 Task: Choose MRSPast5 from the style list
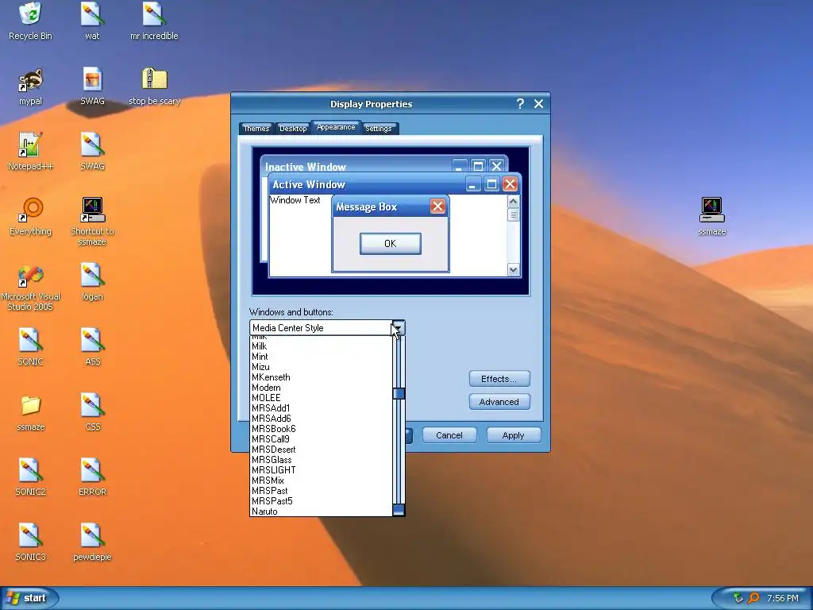pos(321,501)
